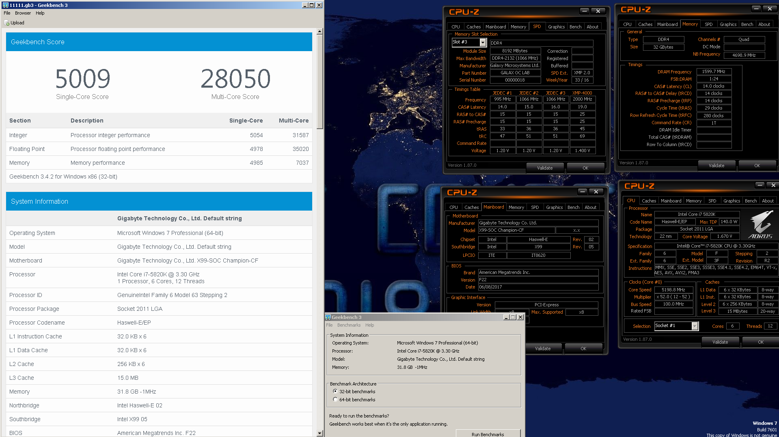This screenshot has height=437, width=779.
Task: Click OK in CPU-Z SPD window
Action: [585, 168]
